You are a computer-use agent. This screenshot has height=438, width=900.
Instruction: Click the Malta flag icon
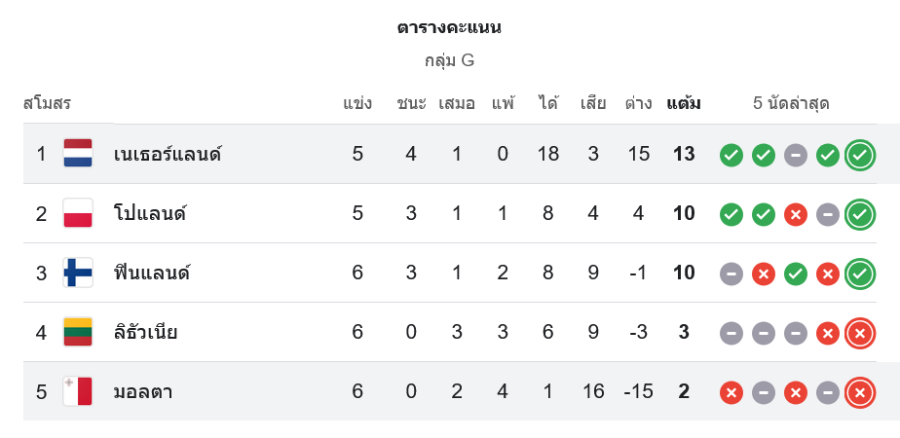(78, 391)
